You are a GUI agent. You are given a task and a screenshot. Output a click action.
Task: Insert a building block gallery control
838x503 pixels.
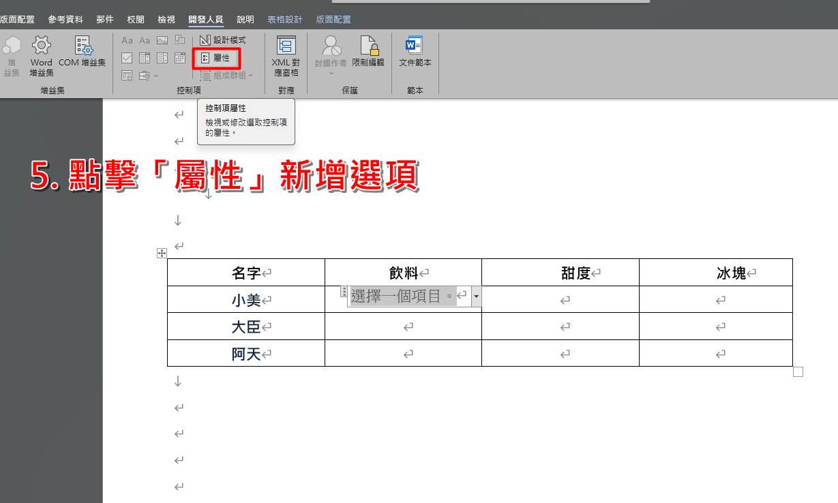pyautogui.click(x=180, y=40)
